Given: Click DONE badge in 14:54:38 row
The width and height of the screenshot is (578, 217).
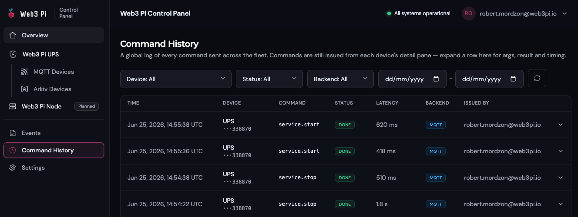Looking at the screenshot, I should pyautogui.click(x=345, y=178).
